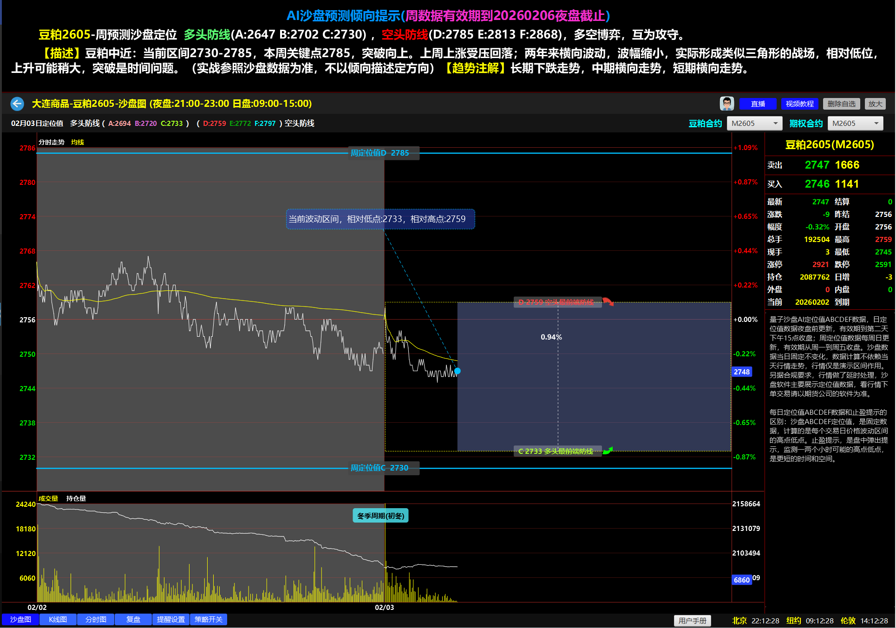Image resolution: width=896 pixels, height=628 pixels.
Task: Click the blue back arrow icon
Action: click(x=17, y=104)
